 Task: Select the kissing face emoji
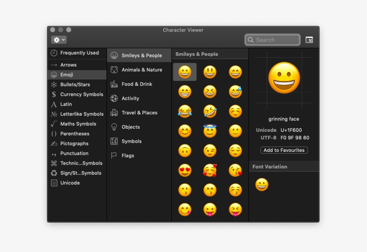185,190
